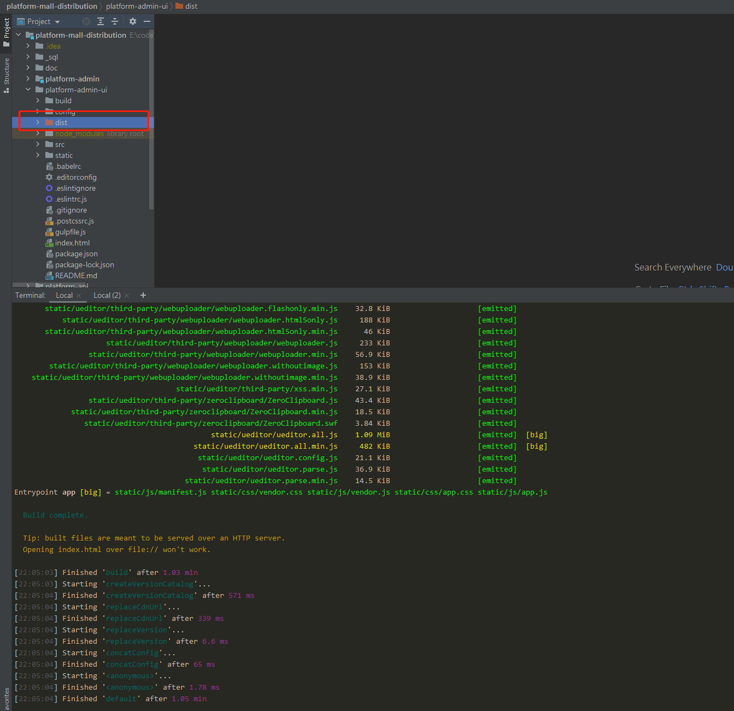Close the Local (2) terminal tab

(x=127, y=296)
